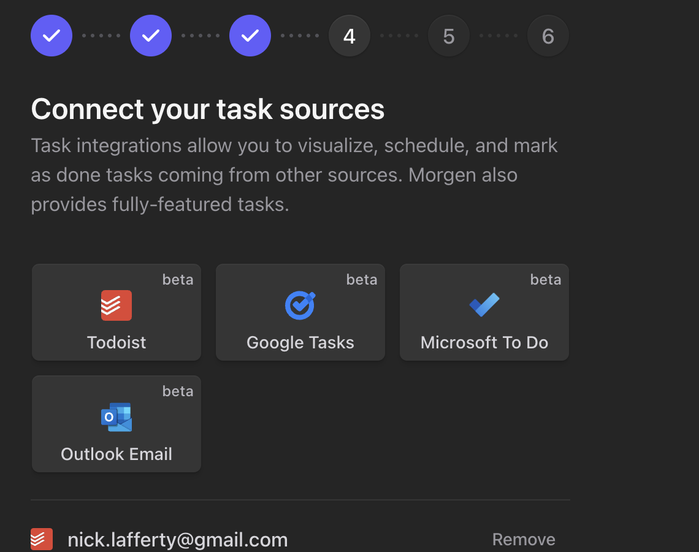Click the Outlook Email icon
699x552 pixels.
[x=116, y=417]
